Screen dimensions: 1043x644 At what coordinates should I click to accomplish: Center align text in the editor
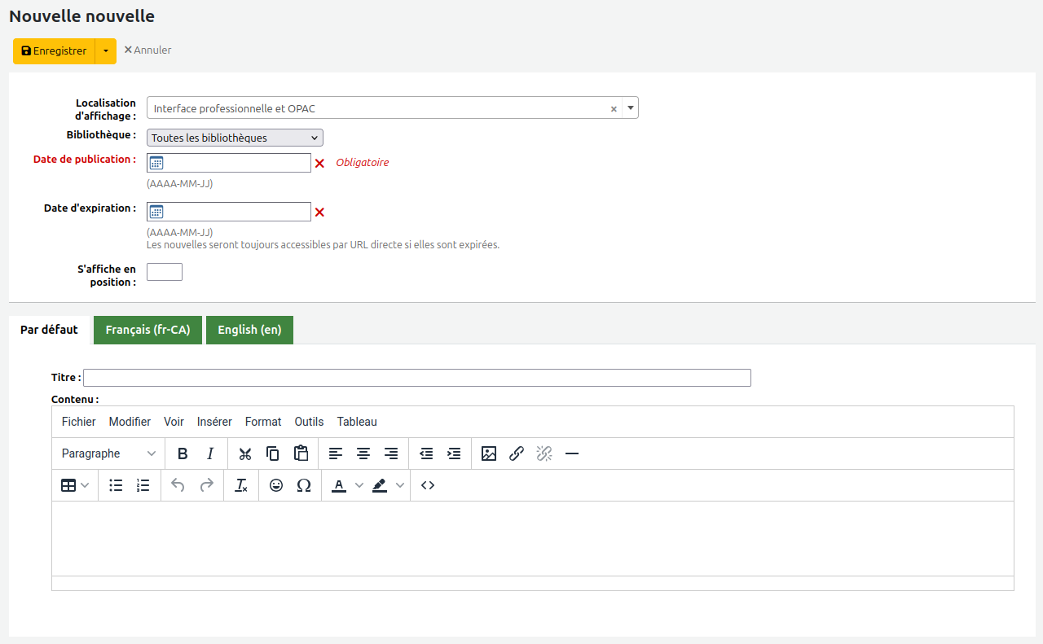click(x=363, y=453)
